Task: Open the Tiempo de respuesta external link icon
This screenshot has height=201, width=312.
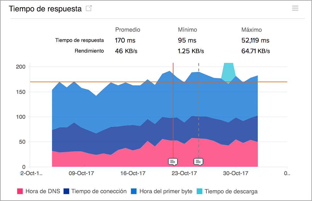Action: point(88,8)
